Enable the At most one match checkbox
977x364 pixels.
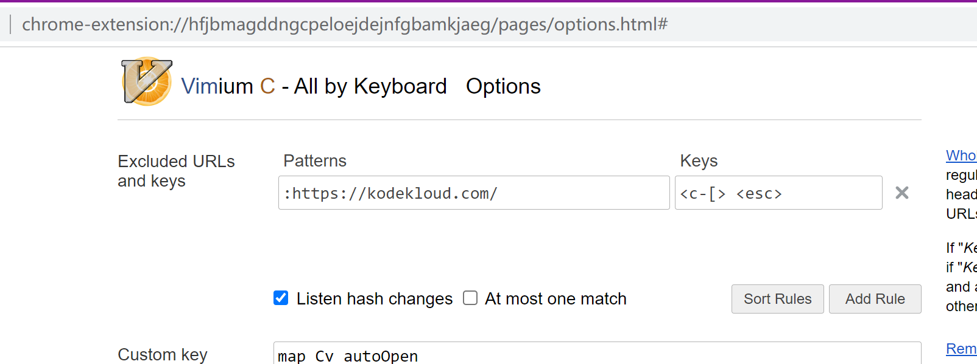tap(470, 297)
